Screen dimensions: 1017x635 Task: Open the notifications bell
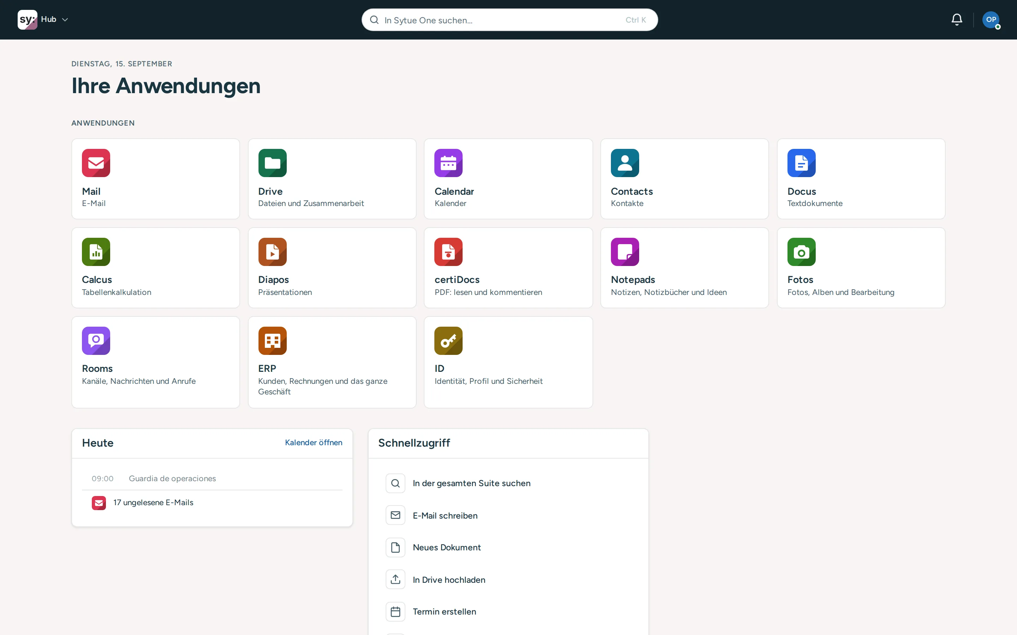(957, 20)
